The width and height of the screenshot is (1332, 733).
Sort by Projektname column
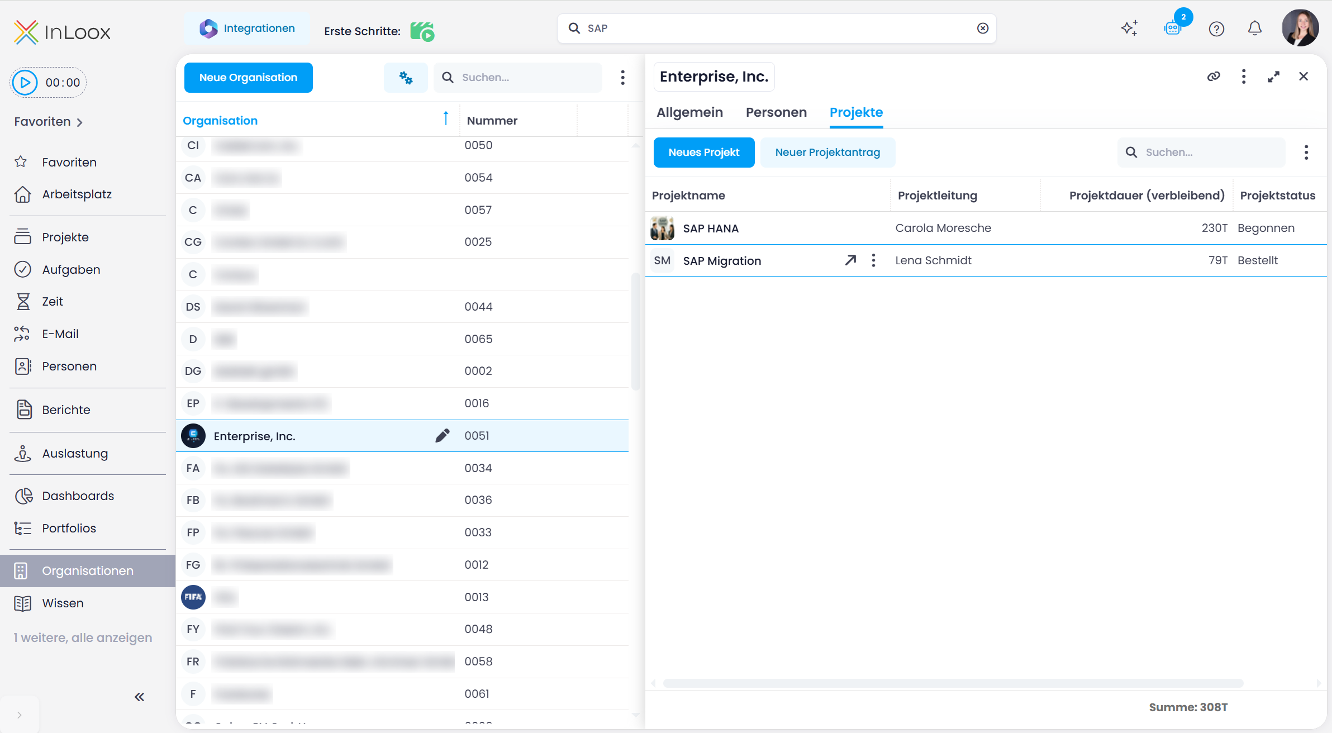click(688, 196)
